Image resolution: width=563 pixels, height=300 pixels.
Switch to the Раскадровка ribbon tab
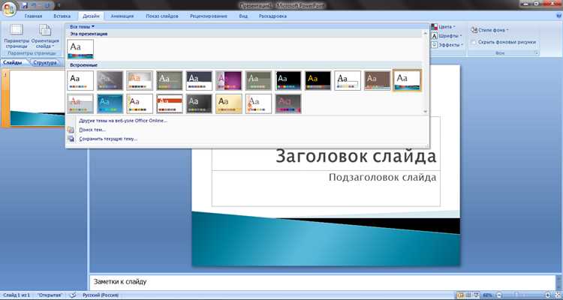[x=272, y=16]
